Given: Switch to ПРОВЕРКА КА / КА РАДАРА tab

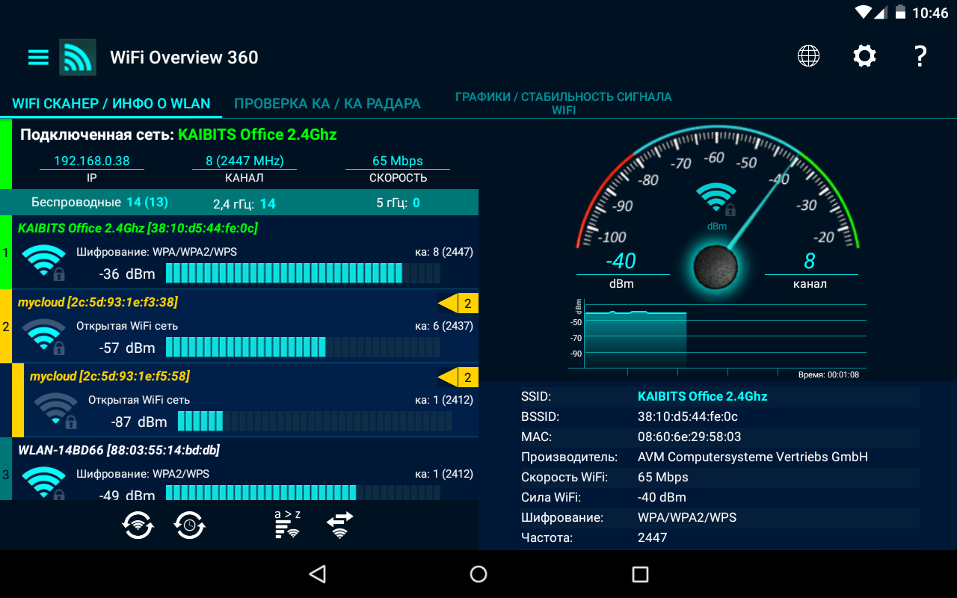Looking at the screenshot, I should tap(327, 104).
